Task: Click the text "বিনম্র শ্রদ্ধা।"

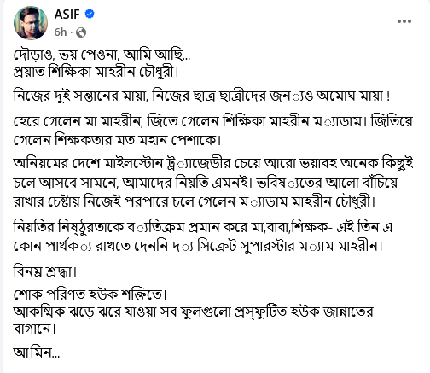Action: click(45, 271)
